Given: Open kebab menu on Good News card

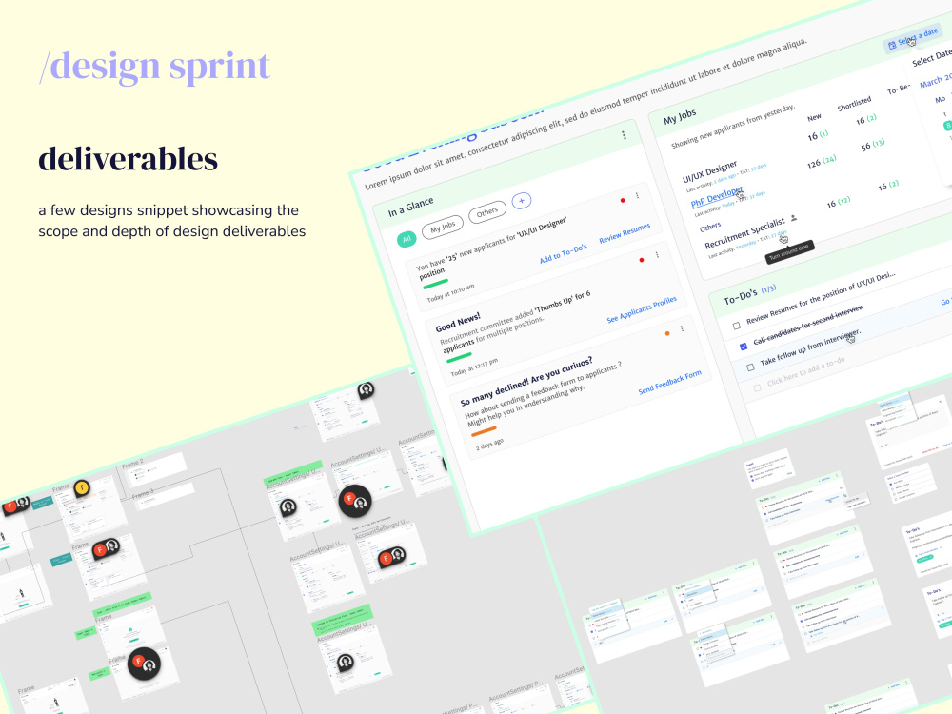Looking at the screenshot, I should (657, 255).
